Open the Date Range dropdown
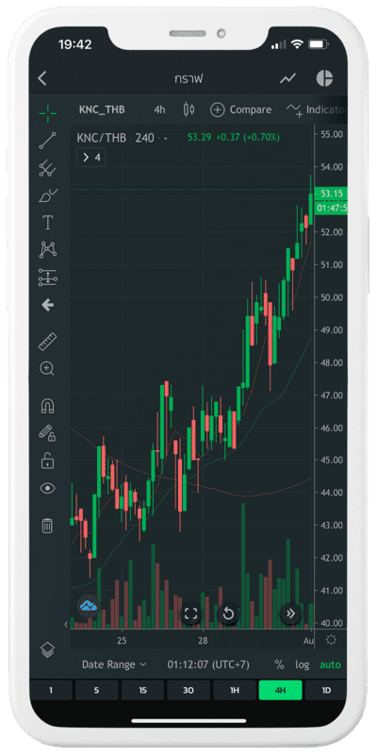The height and width of the screenshot is (756, 377). pyautogui.click(x=114, y=664)
